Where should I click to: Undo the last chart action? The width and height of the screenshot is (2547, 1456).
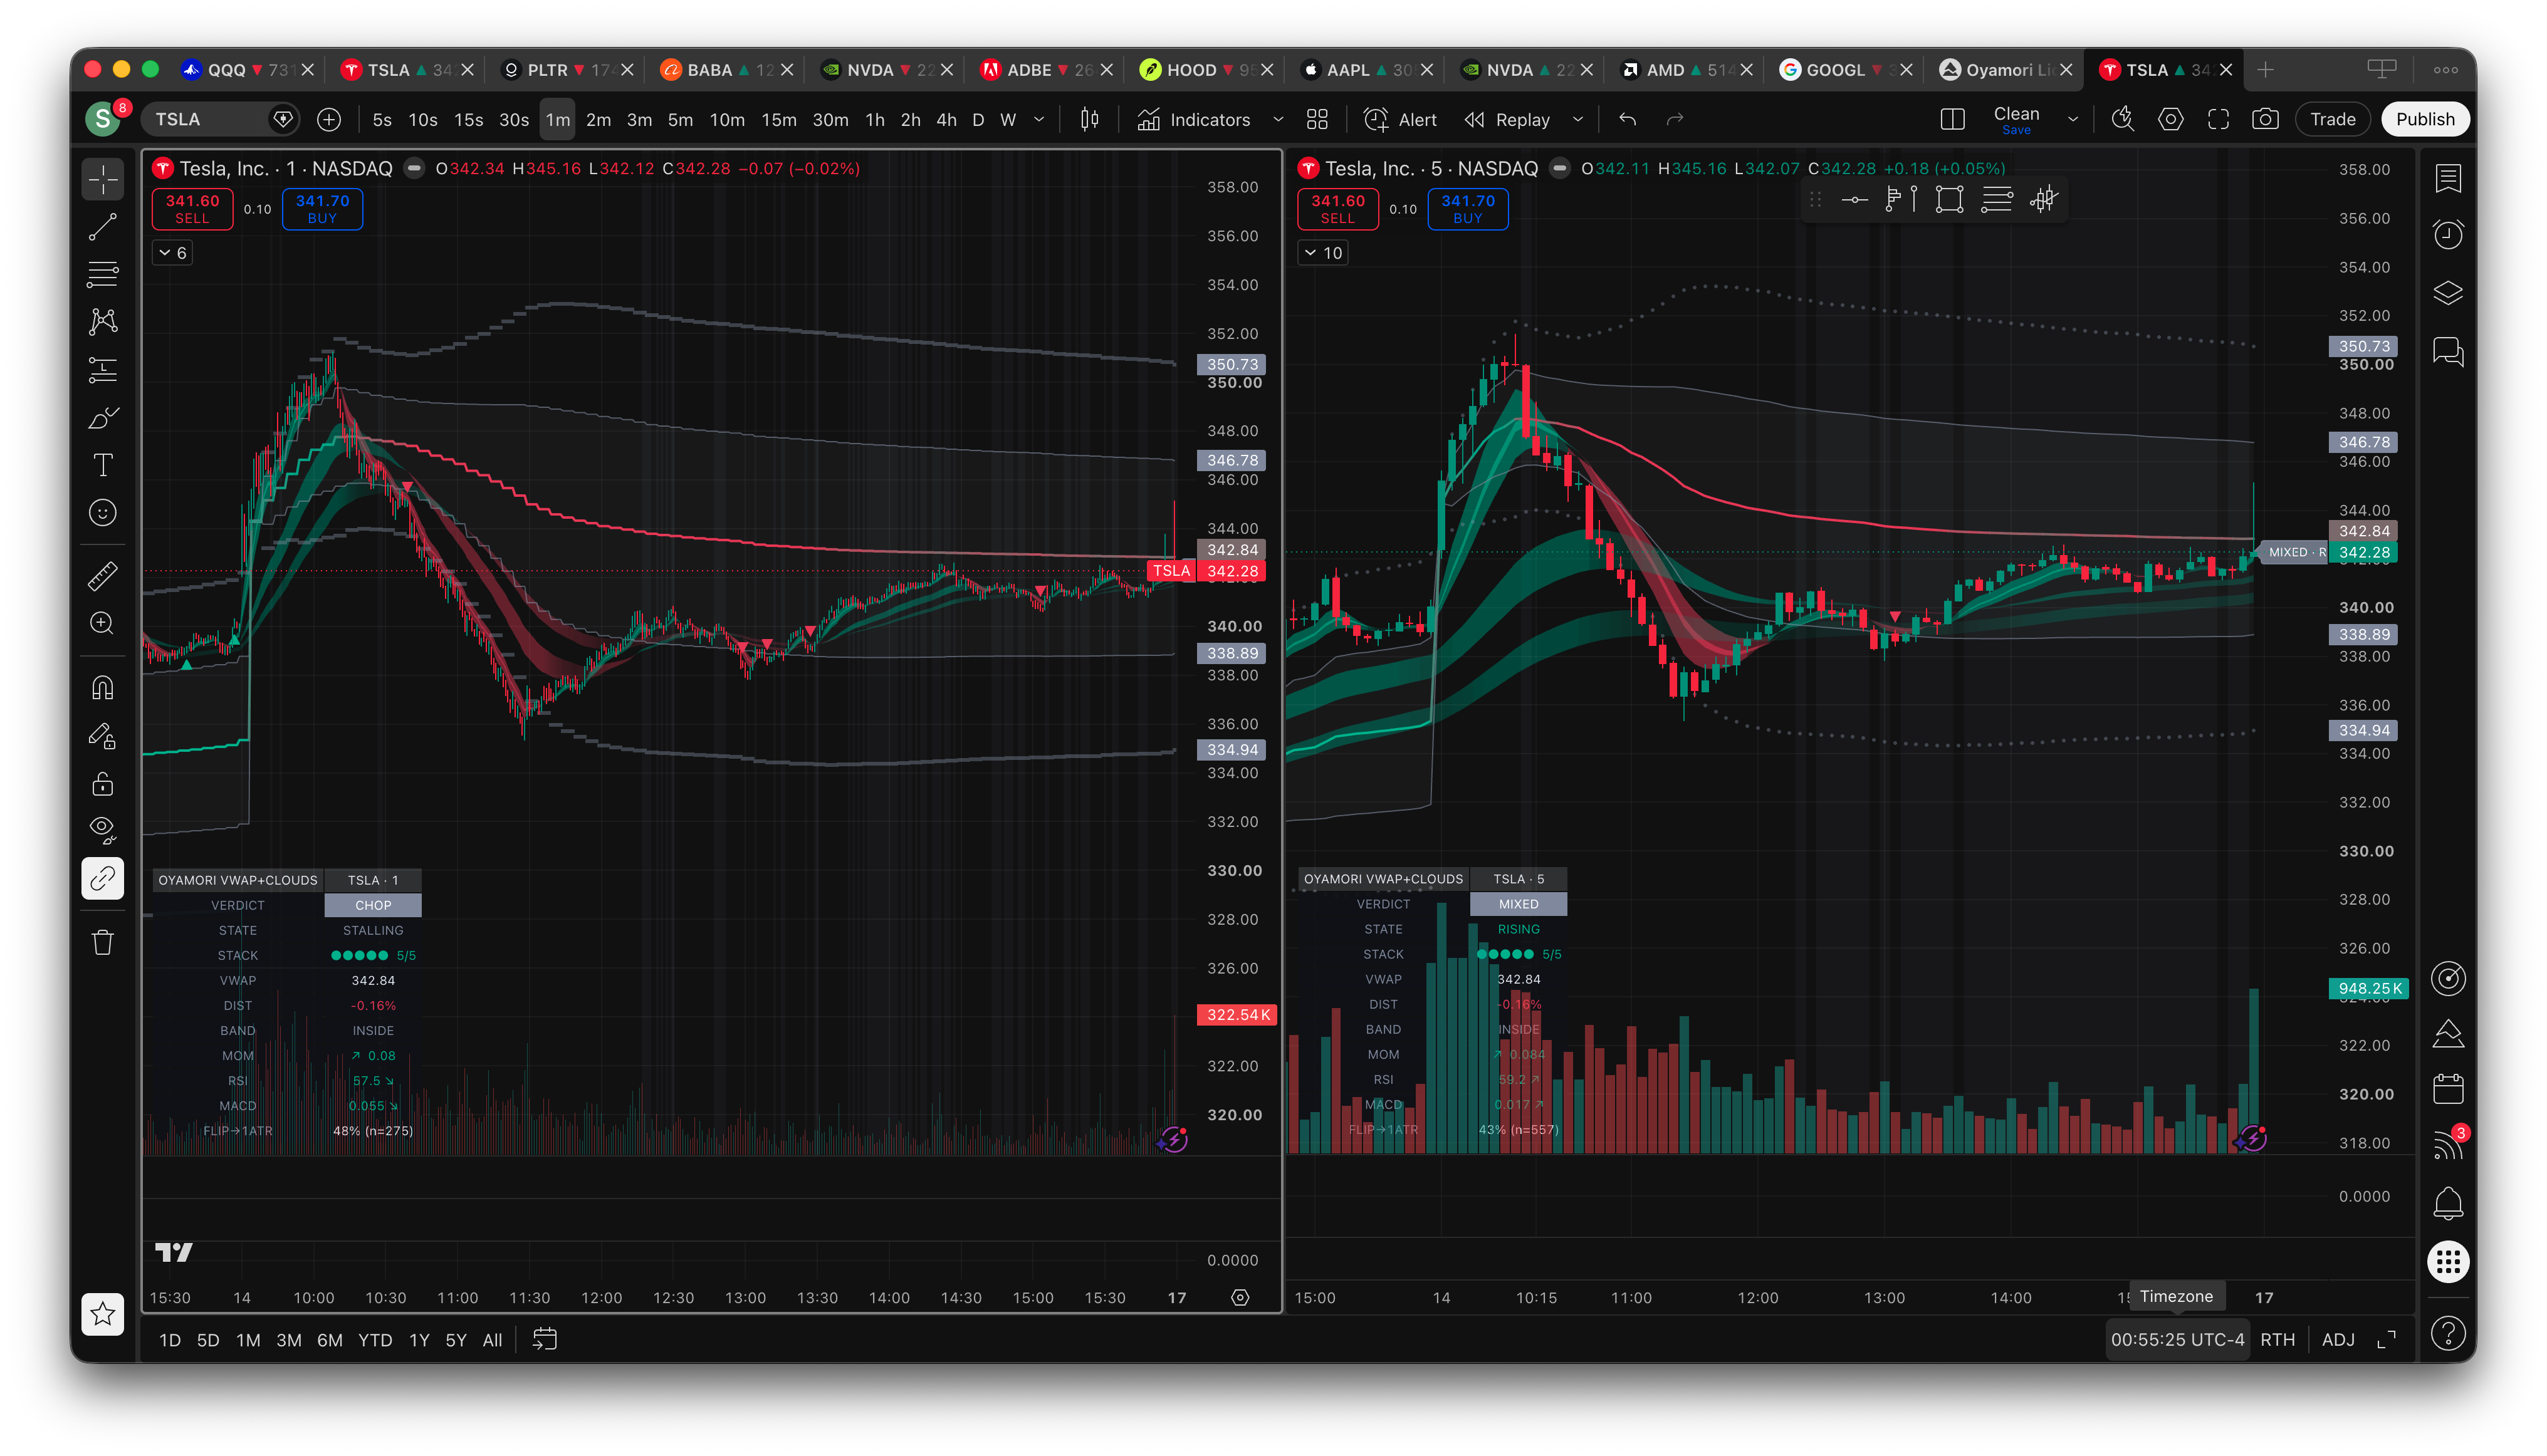(x=1628, y=119)
